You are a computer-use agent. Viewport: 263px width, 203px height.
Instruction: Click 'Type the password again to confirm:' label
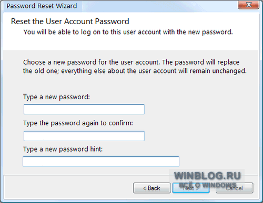[78, 123]
